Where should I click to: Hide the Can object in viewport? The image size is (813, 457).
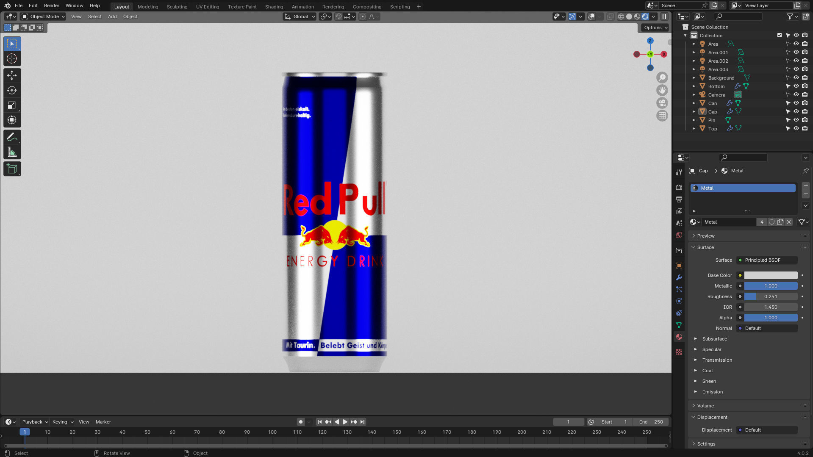796,103
